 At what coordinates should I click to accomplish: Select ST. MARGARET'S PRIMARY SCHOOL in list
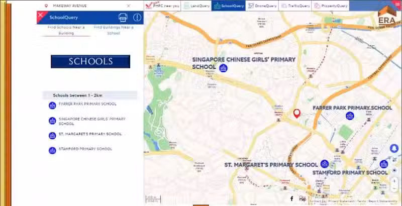pos(90,134)
